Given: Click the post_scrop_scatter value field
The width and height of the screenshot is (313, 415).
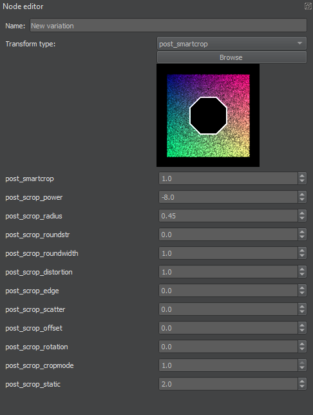Looking at the screenshot, I should pyautogui.click(x=229, y=309).
